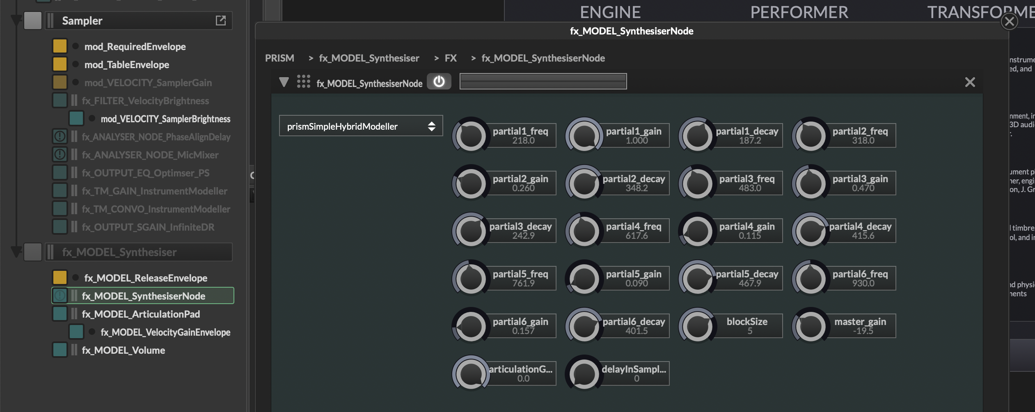The width and height of the screenshot is (1035, 412).
Task: Click the grid drag handle beside fx_MODEL_SynthesiserNode
Action: click(303, 82)
